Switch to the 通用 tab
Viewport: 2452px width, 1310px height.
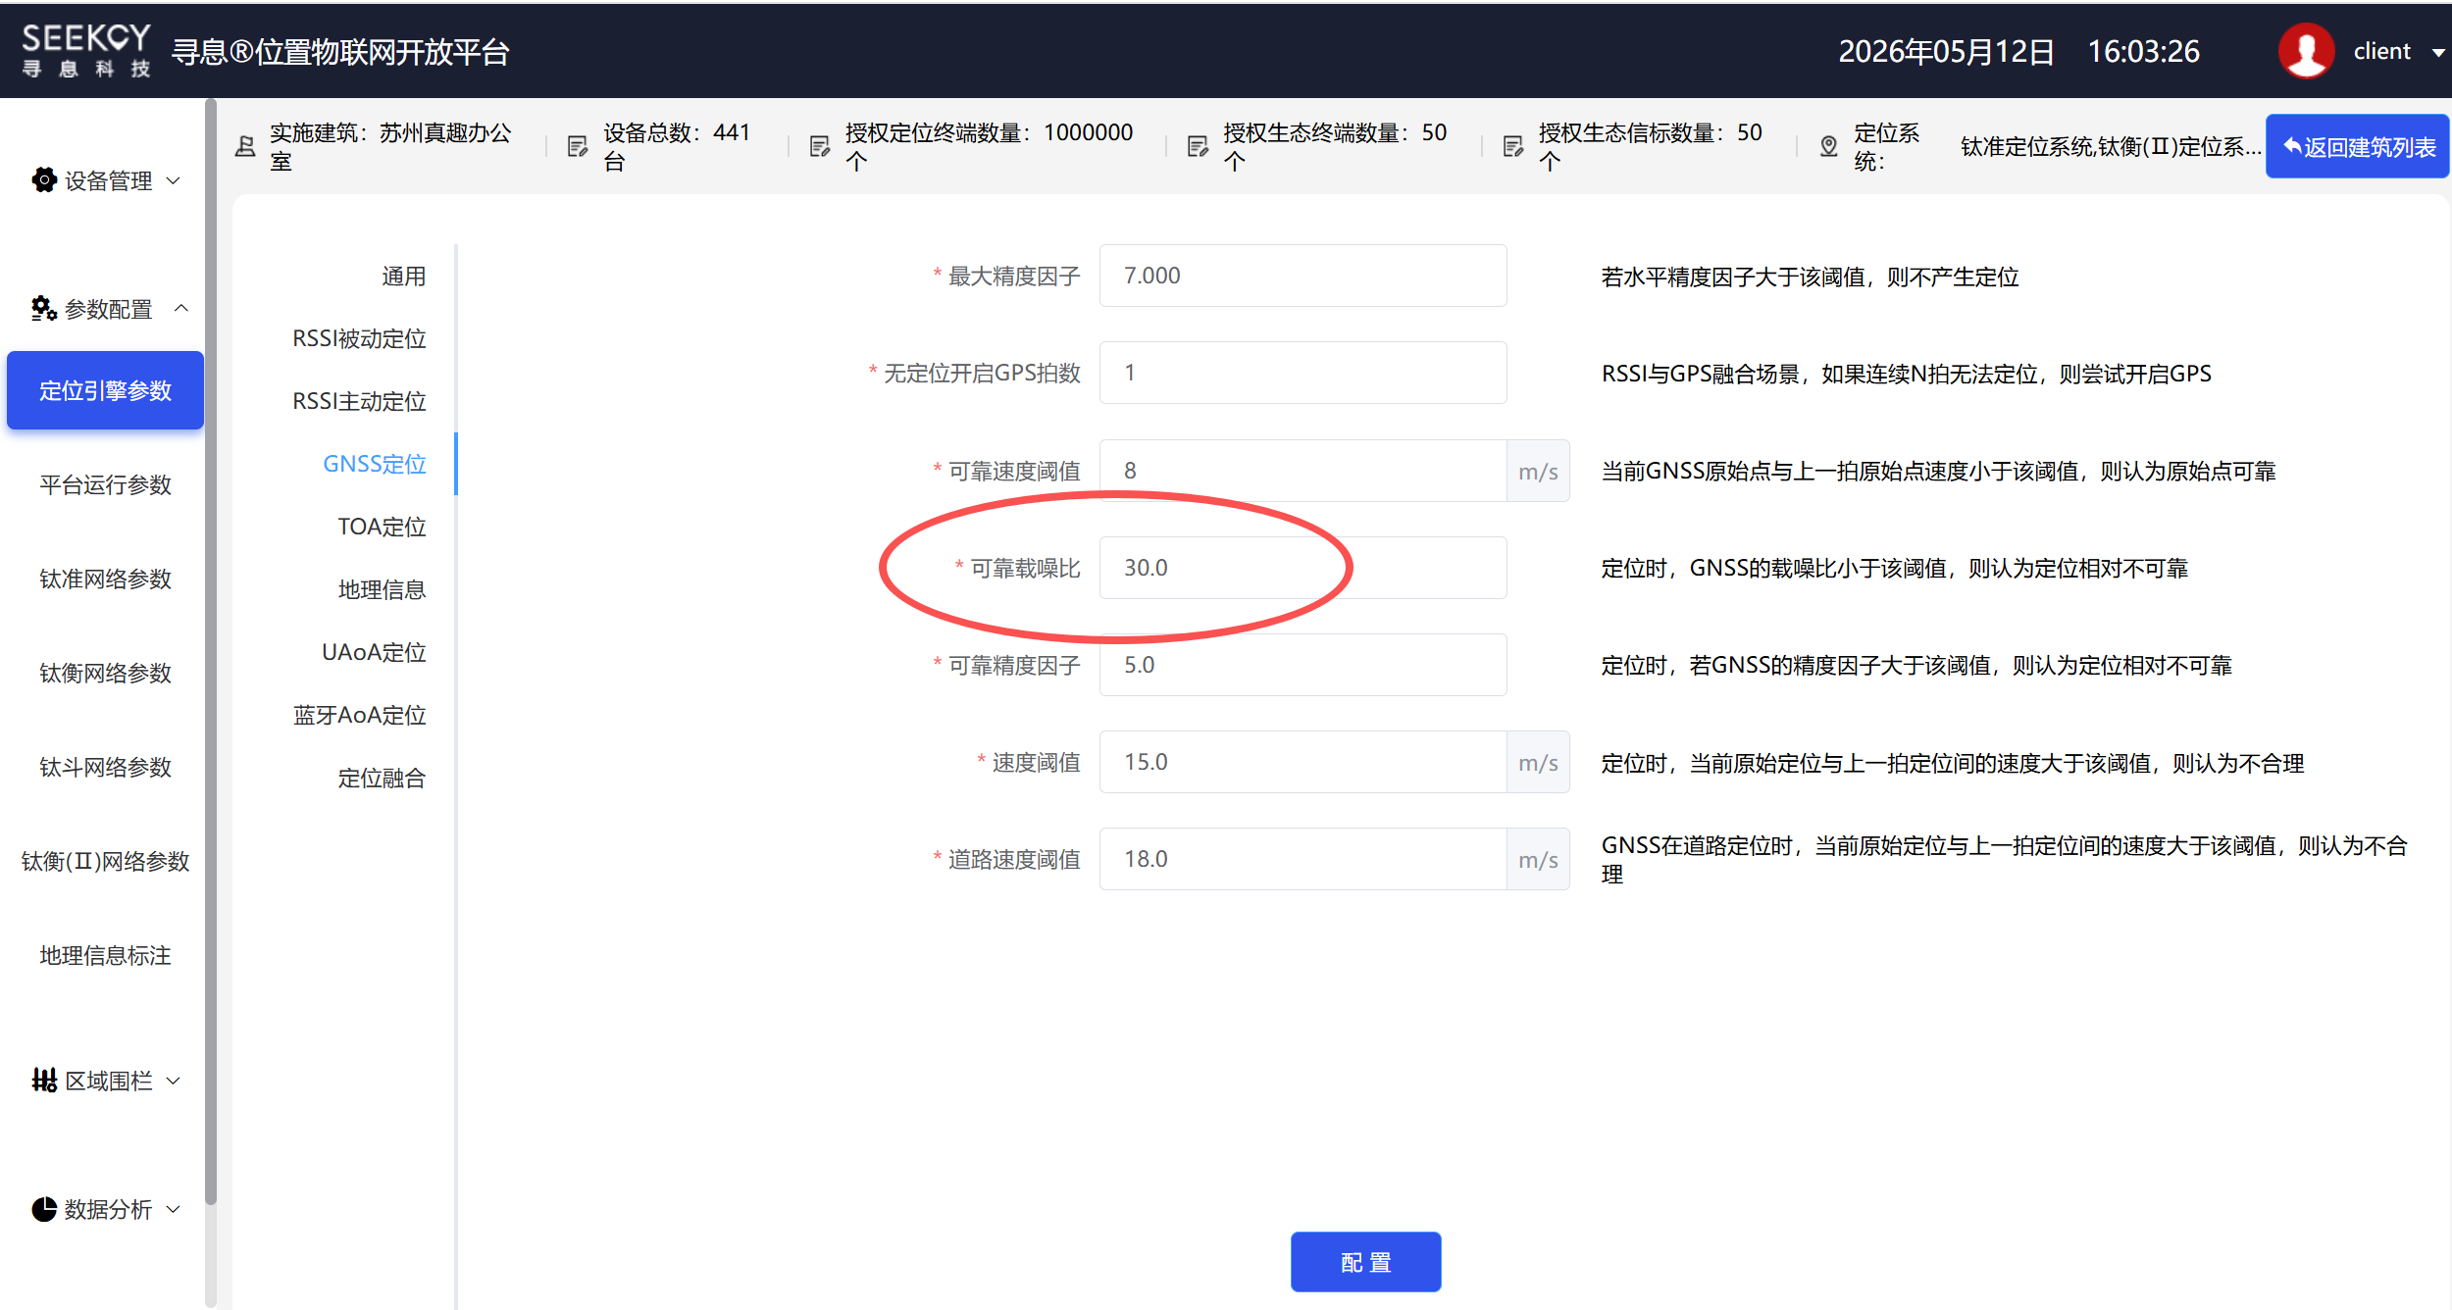point(403,276)
